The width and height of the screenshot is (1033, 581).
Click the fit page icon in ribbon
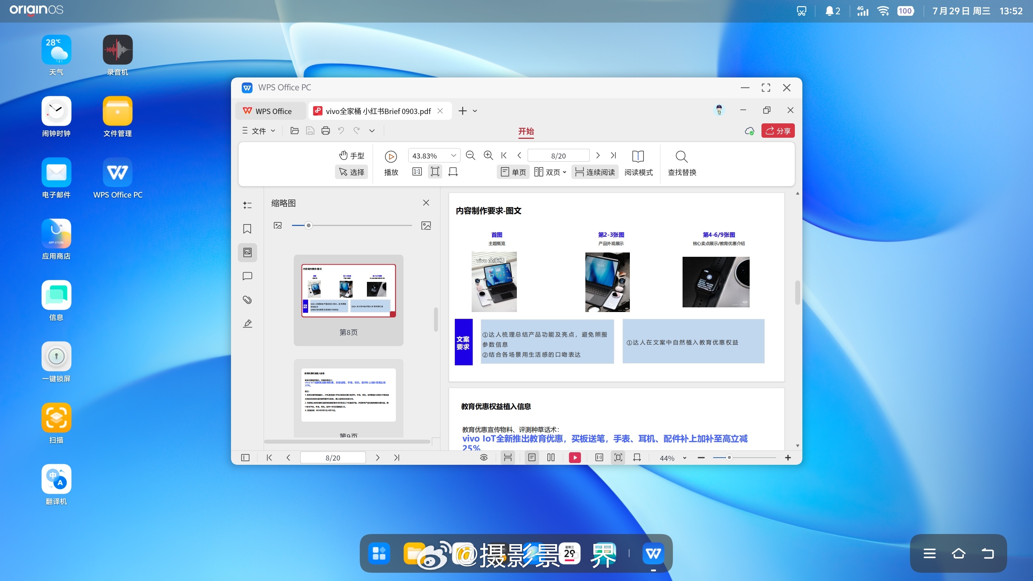(435, 172)
